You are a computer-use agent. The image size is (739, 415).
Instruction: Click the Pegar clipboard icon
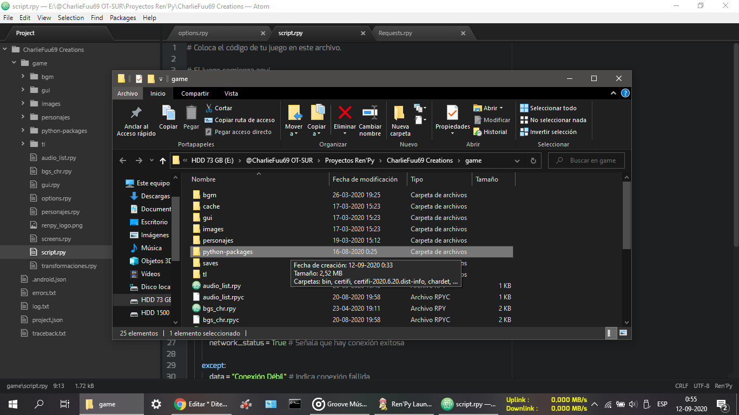coord(191,113)
